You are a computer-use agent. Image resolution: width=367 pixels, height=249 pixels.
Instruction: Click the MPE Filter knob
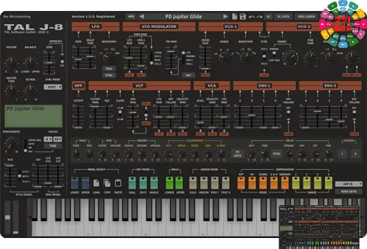102,154
